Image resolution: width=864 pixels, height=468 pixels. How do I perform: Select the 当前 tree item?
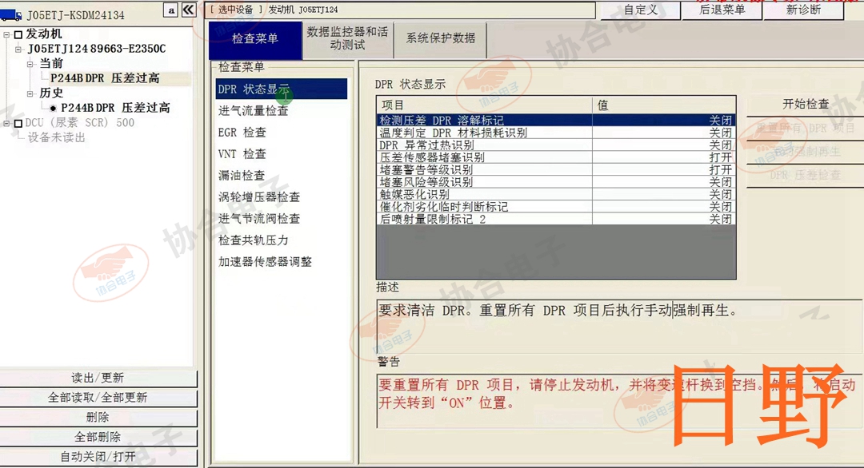click(51, 64)
